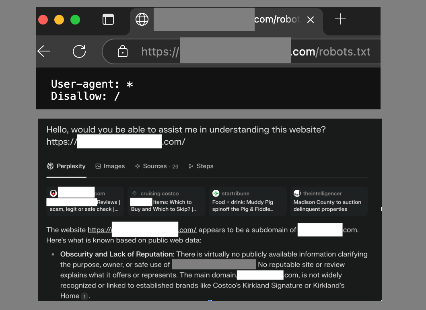Open the startribune source card

(248, 201)
